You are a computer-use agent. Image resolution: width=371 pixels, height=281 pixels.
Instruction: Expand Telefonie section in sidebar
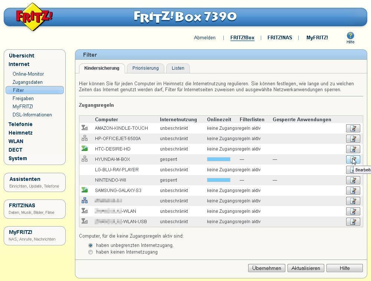[20, 124]
